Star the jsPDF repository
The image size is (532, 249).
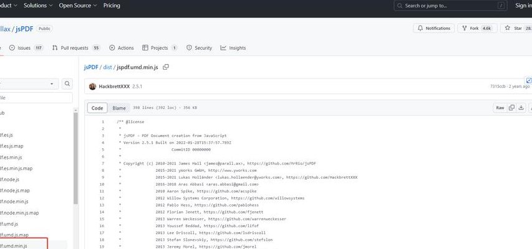(x=517, y=29)
